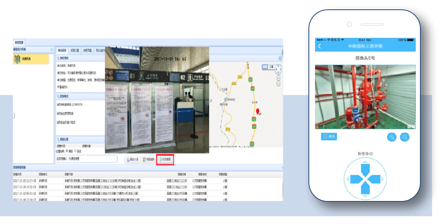
Task: Select alarm row dated 2017-10-23 06:51:52
Action: tap(120, 194)
